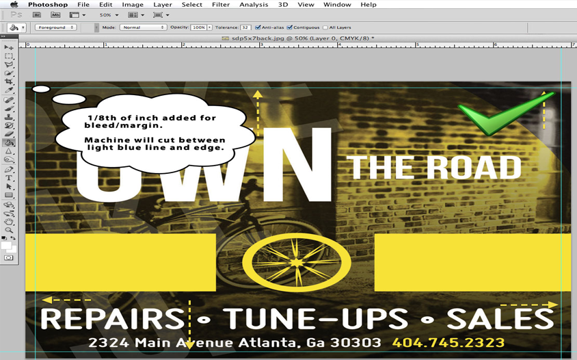The width and height of the screenshot is (577, 360).
Task: Open the pattern picker dropdown
Action: click(97, 27)
